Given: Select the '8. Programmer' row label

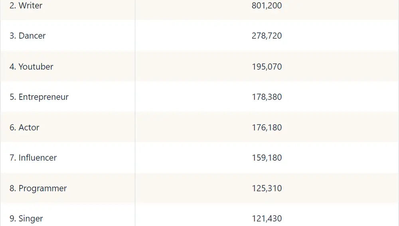Looking at the screenshot, I should [x=38, y=189].
